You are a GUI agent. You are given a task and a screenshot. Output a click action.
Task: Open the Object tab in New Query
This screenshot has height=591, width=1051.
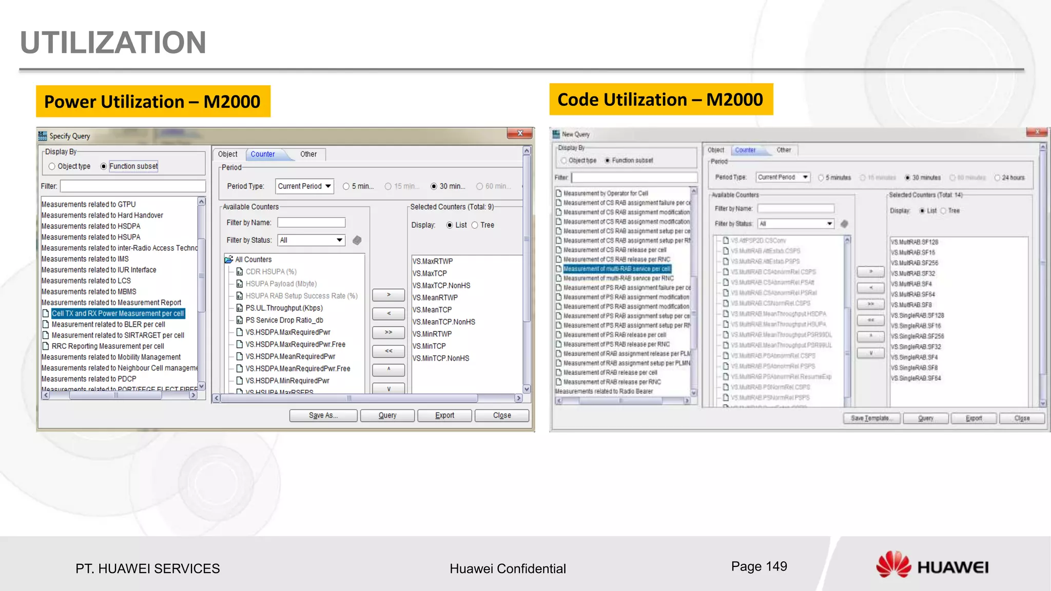point(716,150)
